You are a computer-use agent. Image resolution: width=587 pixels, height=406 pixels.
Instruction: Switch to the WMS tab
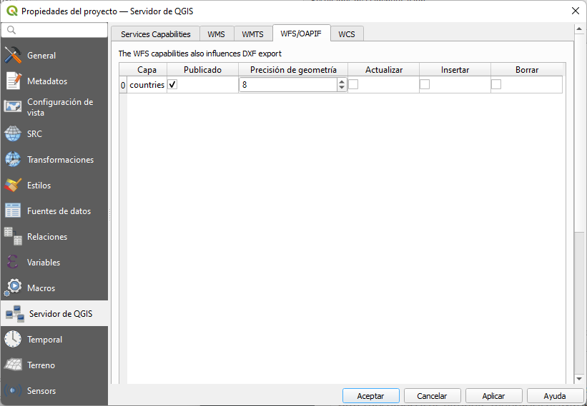tap(217, 34)
